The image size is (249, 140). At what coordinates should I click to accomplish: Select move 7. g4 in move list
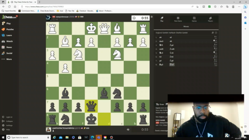coord(160,61)
